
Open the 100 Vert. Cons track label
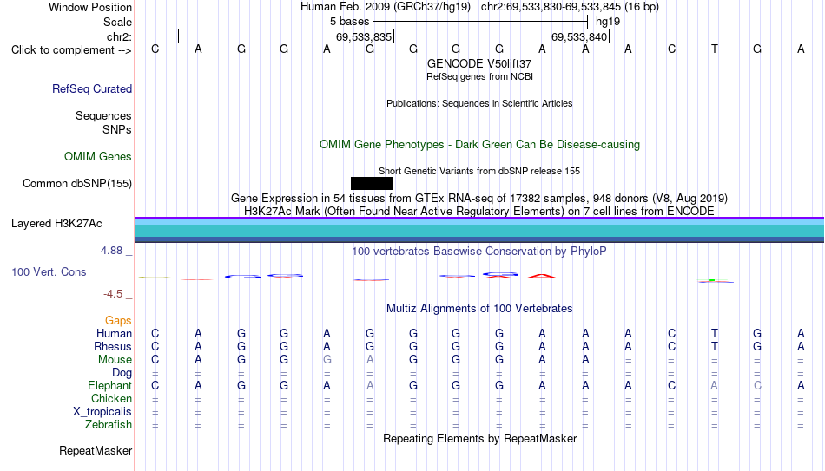49,271
